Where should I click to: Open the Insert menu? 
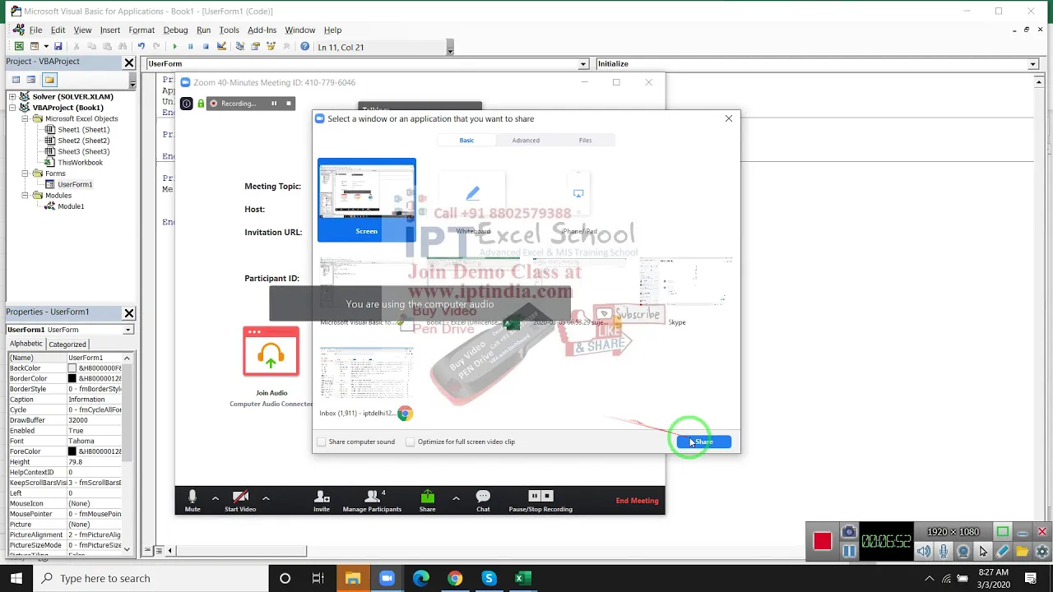110,30
